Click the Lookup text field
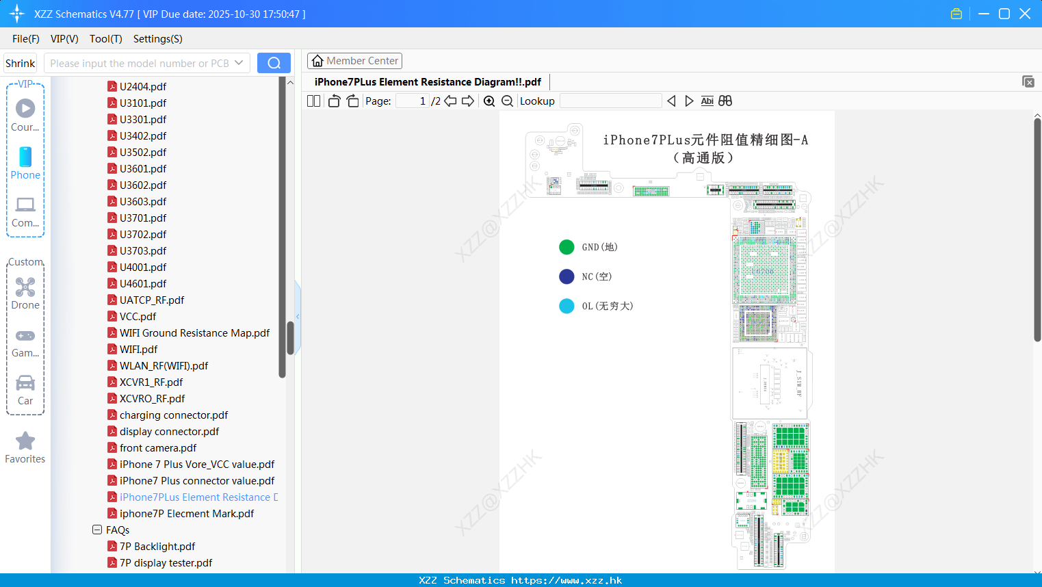1042x587 pixels. tap(610, 101)
